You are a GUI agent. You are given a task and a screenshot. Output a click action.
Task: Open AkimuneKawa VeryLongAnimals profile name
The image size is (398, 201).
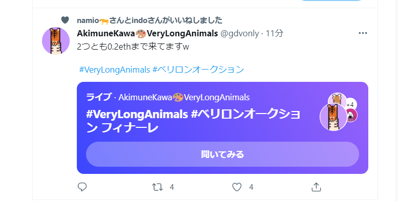147,33
